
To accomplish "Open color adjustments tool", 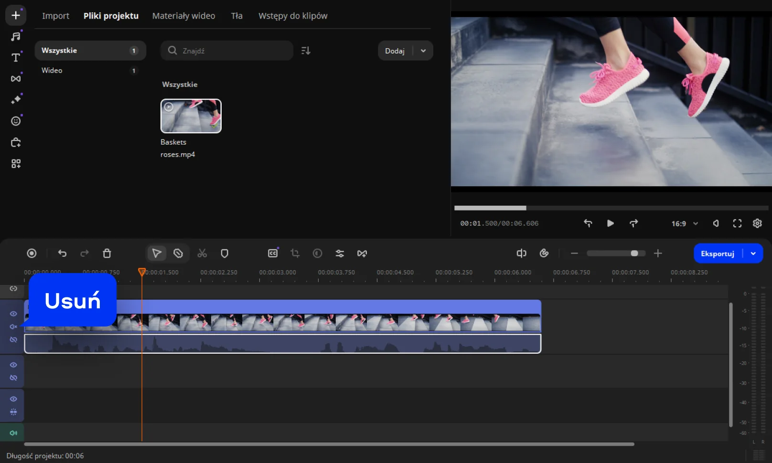I will point(317,253).
